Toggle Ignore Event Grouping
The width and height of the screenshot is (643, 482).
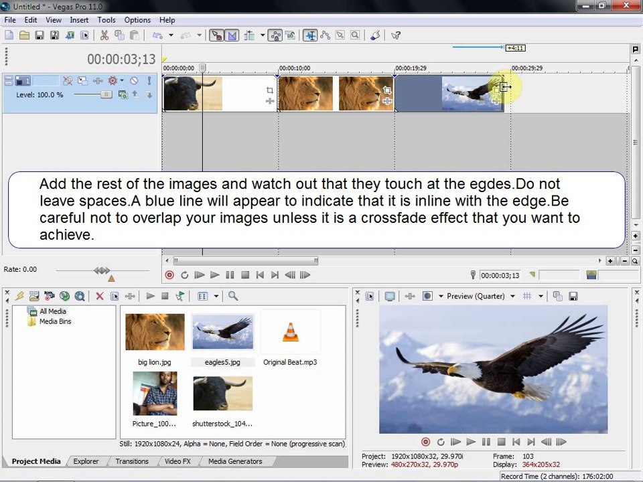click(290, 35)
